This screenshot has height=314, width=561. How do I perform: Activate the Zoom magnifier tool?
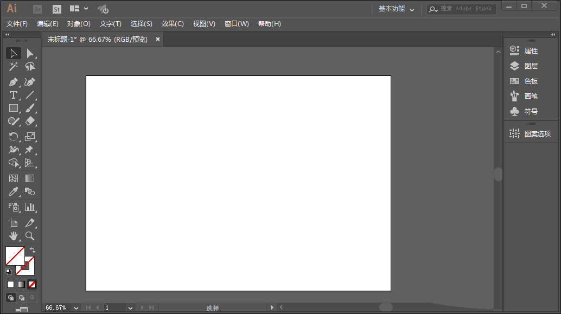30,236
